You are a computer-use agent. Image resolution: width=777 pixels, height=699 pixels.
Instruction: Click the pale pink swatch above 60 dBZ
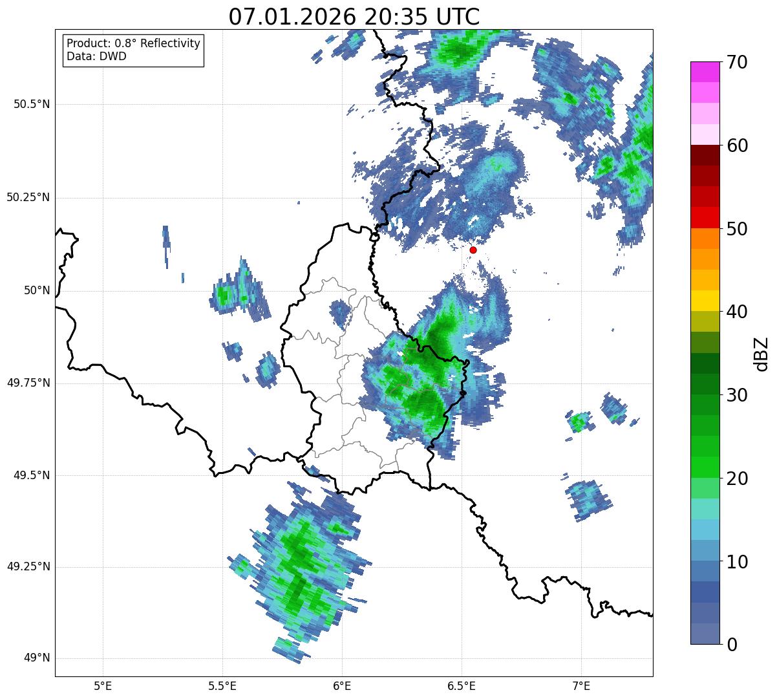(x=705, y=134)
